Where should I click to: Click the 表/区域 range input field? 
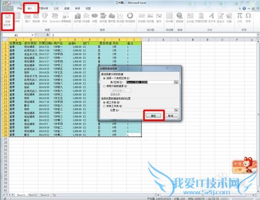click(150, 82)
